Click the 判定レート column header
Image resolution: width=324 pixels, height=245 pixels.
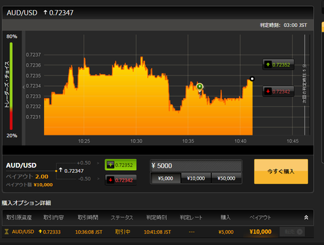click(191, 217)
